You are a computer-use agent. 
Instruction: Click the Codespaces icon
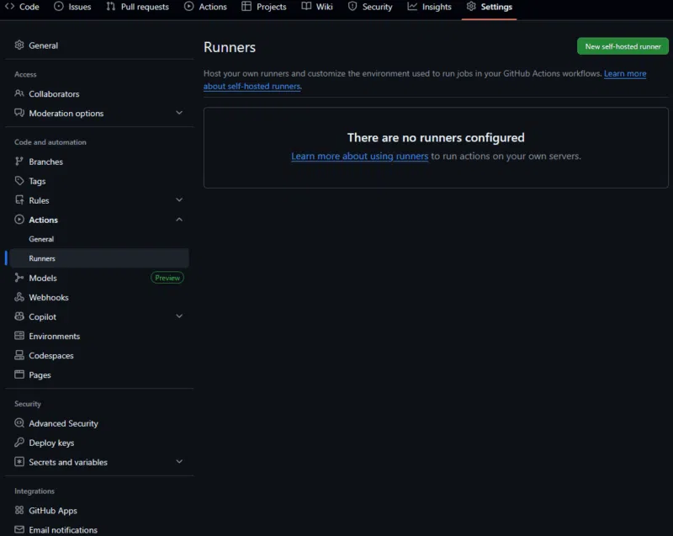tap(19, 355)
